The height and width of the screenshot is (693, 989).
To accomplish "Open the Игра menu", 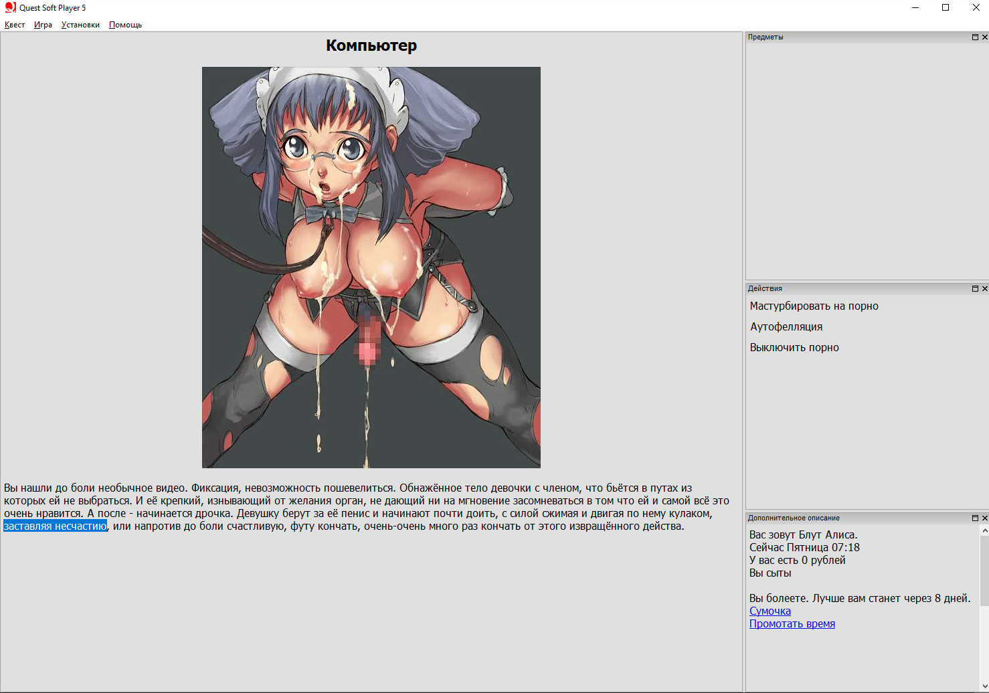I will tap(43, 25).
